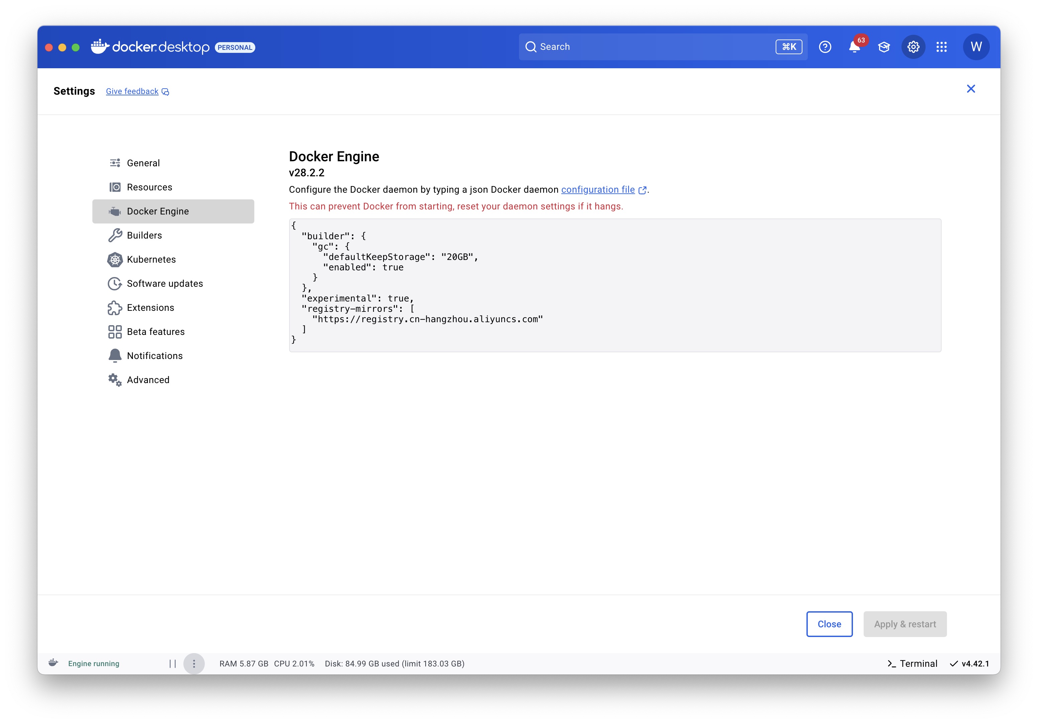This screenshot has height=724, width=1038.
Task: Go to Beta features settings
Action: [156, 332]
